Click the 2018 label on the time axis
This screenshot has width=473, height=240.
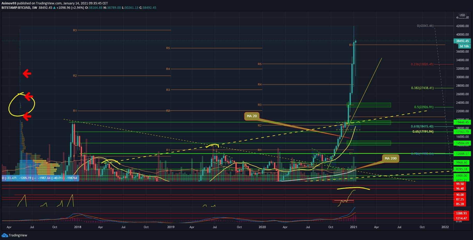point(78,227)
